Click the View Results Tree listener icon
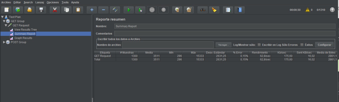339x102 pixels. click(x=11, y=30)
